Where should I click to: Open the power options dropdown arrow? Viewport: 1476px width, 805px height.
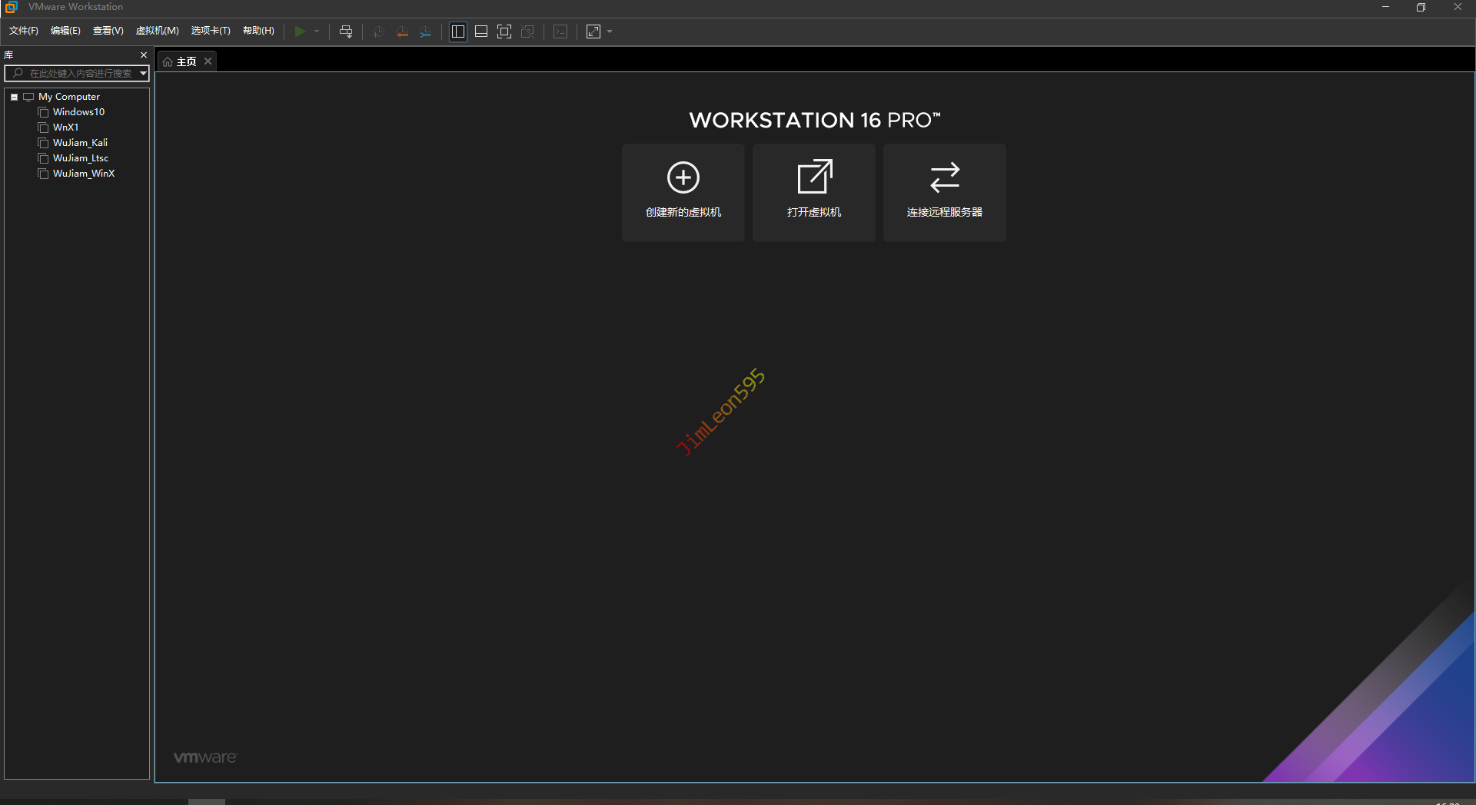click(317, 31)
